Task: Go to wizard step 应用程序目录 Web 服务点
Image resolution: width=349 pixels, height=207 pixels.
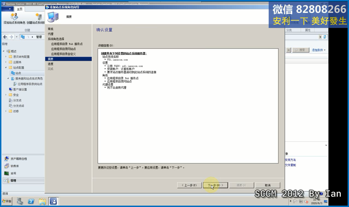Action: point(67,44)
